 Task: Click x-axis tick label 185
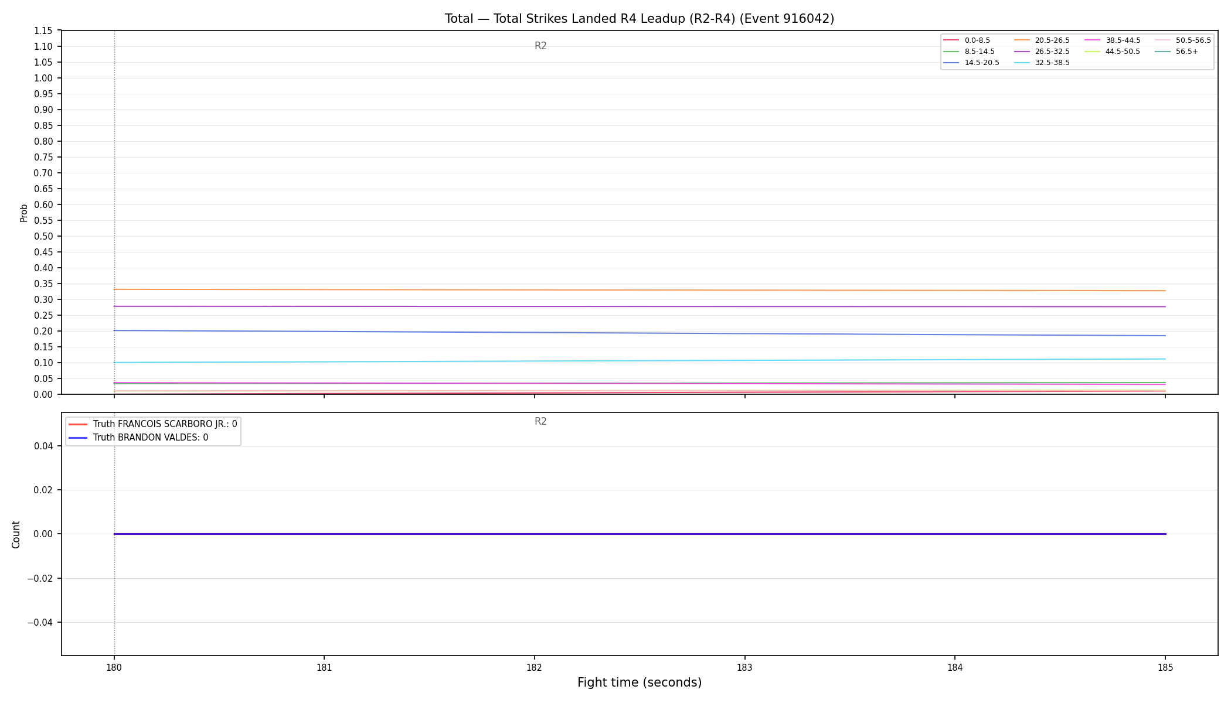(x=1165, y=667)
